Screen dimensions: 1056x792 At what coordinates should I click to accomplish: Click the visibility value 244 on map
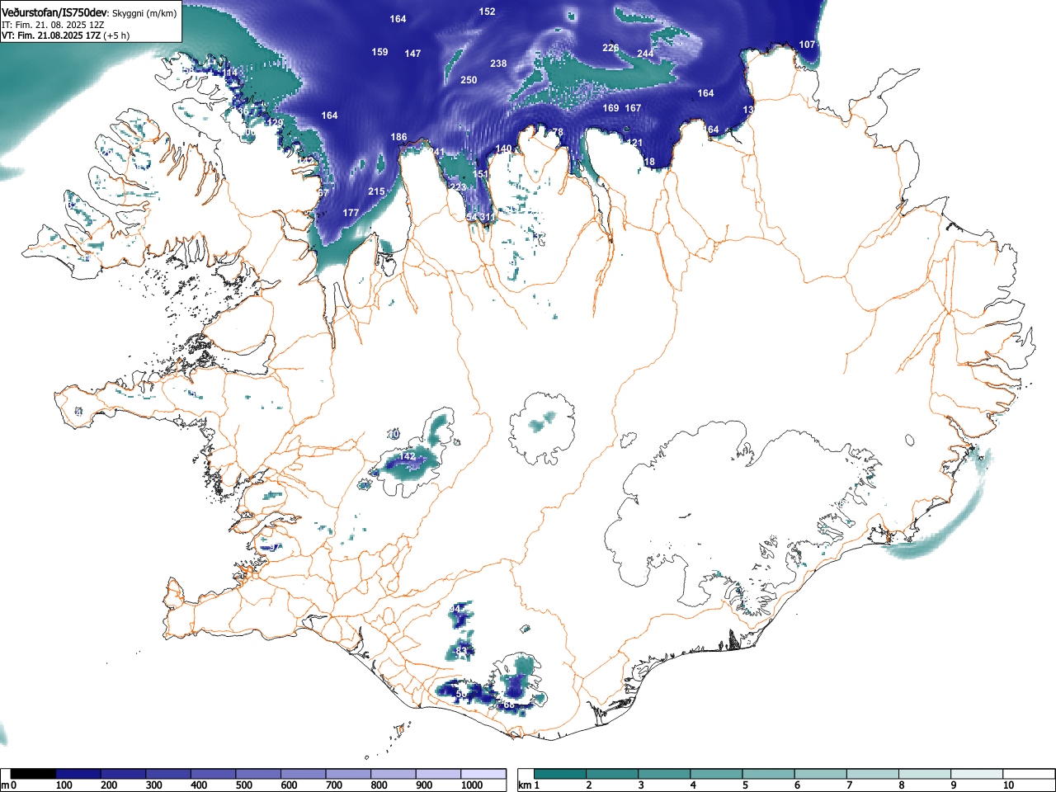(645, 54)
